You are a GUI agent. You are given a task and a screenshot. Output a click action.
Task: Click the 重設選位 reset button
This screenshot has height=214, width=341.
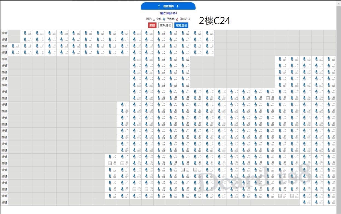coord(165,25)
